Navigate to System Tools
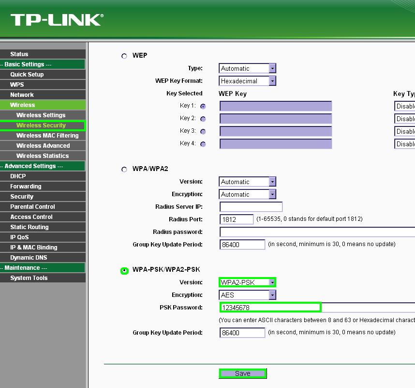This screenshot has height=388, width=415. click(29, 278)
